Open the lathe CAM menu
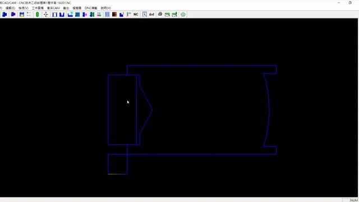The width and height of the screenshot is (359, 202). point(53,8)
